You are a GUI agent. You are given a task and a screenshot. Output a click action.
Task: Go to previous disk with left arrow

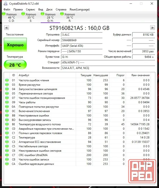6,28
